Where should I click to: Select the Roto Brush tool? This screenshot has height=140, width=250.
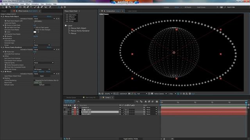(46, 7)
